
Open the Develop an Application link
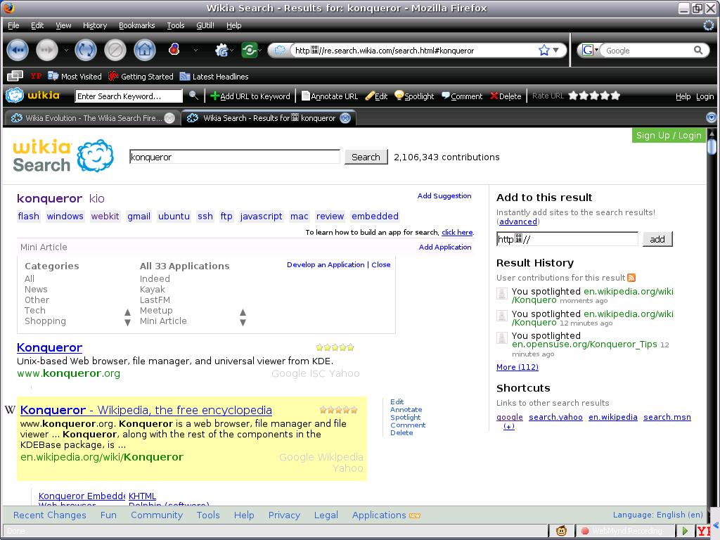click(x=326, y=264)
